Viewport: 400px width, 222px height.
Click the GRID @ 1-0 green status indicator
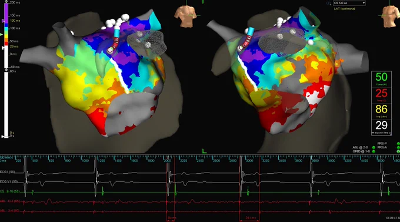[x=374, y=151]
